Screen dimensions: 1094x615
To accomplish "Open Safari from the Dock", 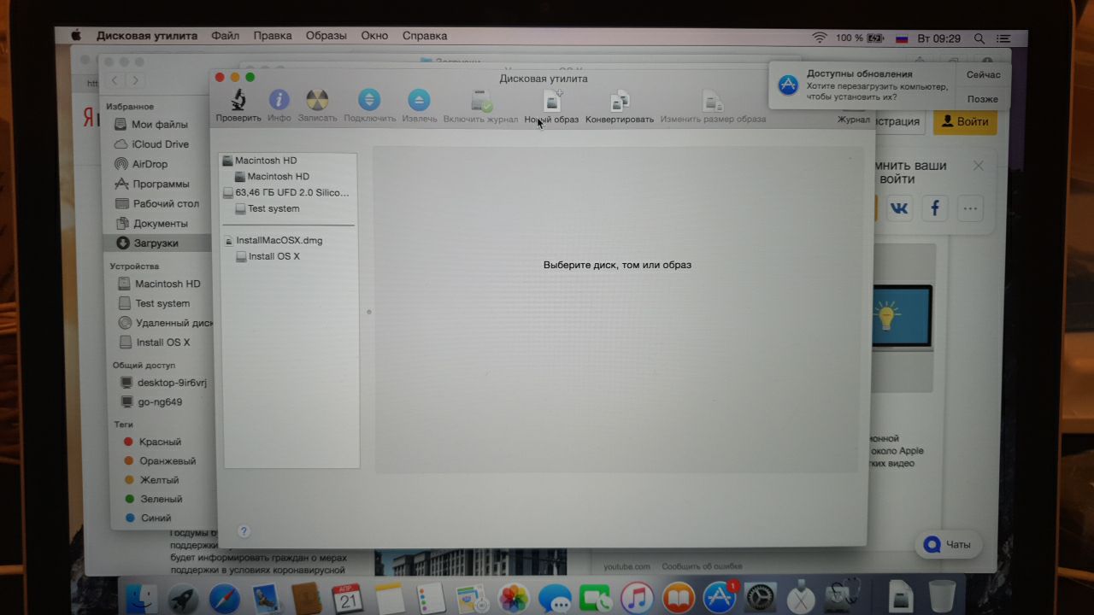I will tap(225, 598).
